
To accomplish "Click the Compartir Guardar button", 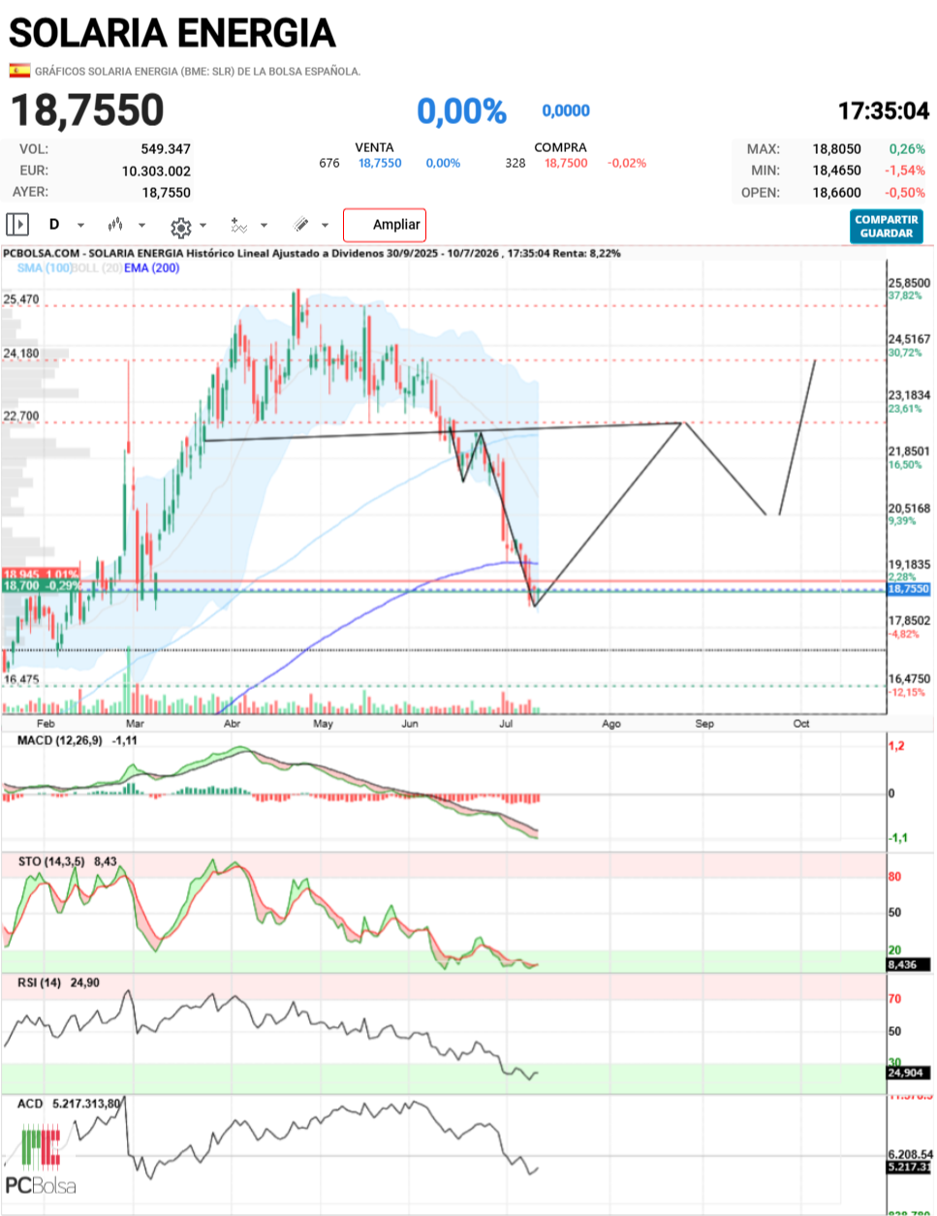I will tap(886, 227).
